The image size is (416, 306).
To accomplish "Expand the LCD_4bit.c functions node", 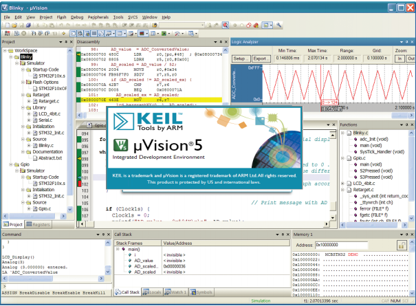I will [x=342, y=184].
